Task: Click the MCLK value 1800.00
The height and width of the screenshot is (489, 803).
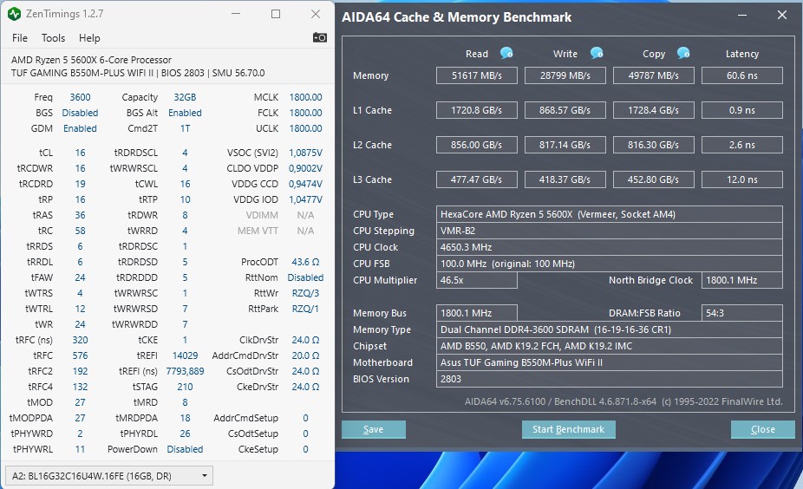Action: pos(306,97)
